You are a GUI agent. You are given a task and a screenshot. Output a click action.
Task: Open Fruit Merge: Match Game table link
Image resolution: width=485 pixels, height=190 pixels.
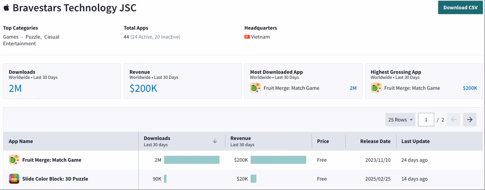tap(52, 160)
